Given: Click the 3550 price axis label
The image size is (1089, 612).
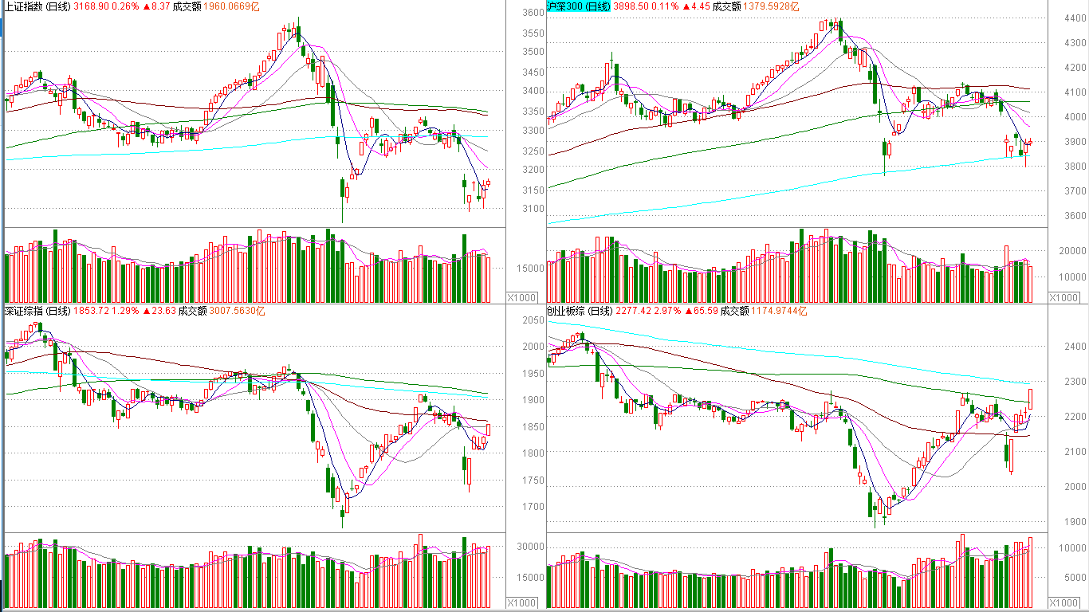Looking at the screenshot, I should tap(533, 33).
